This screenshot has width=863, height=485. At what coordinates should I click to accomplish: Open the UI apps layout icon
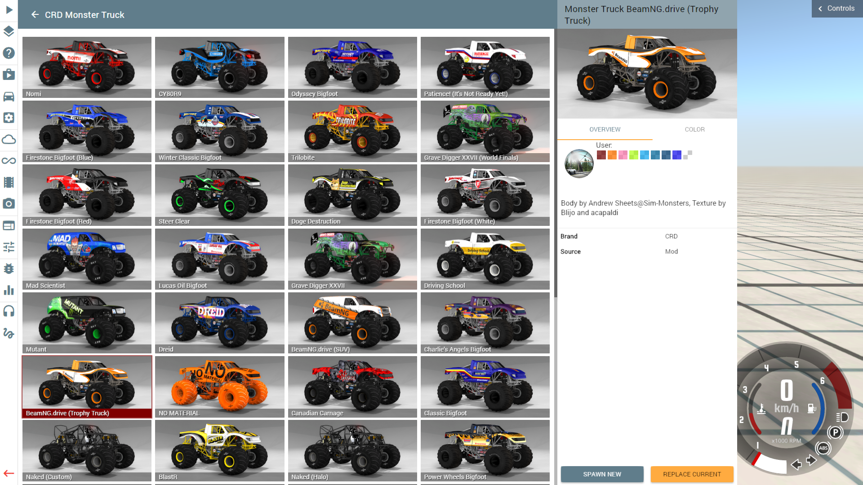(x=9, y=225)
